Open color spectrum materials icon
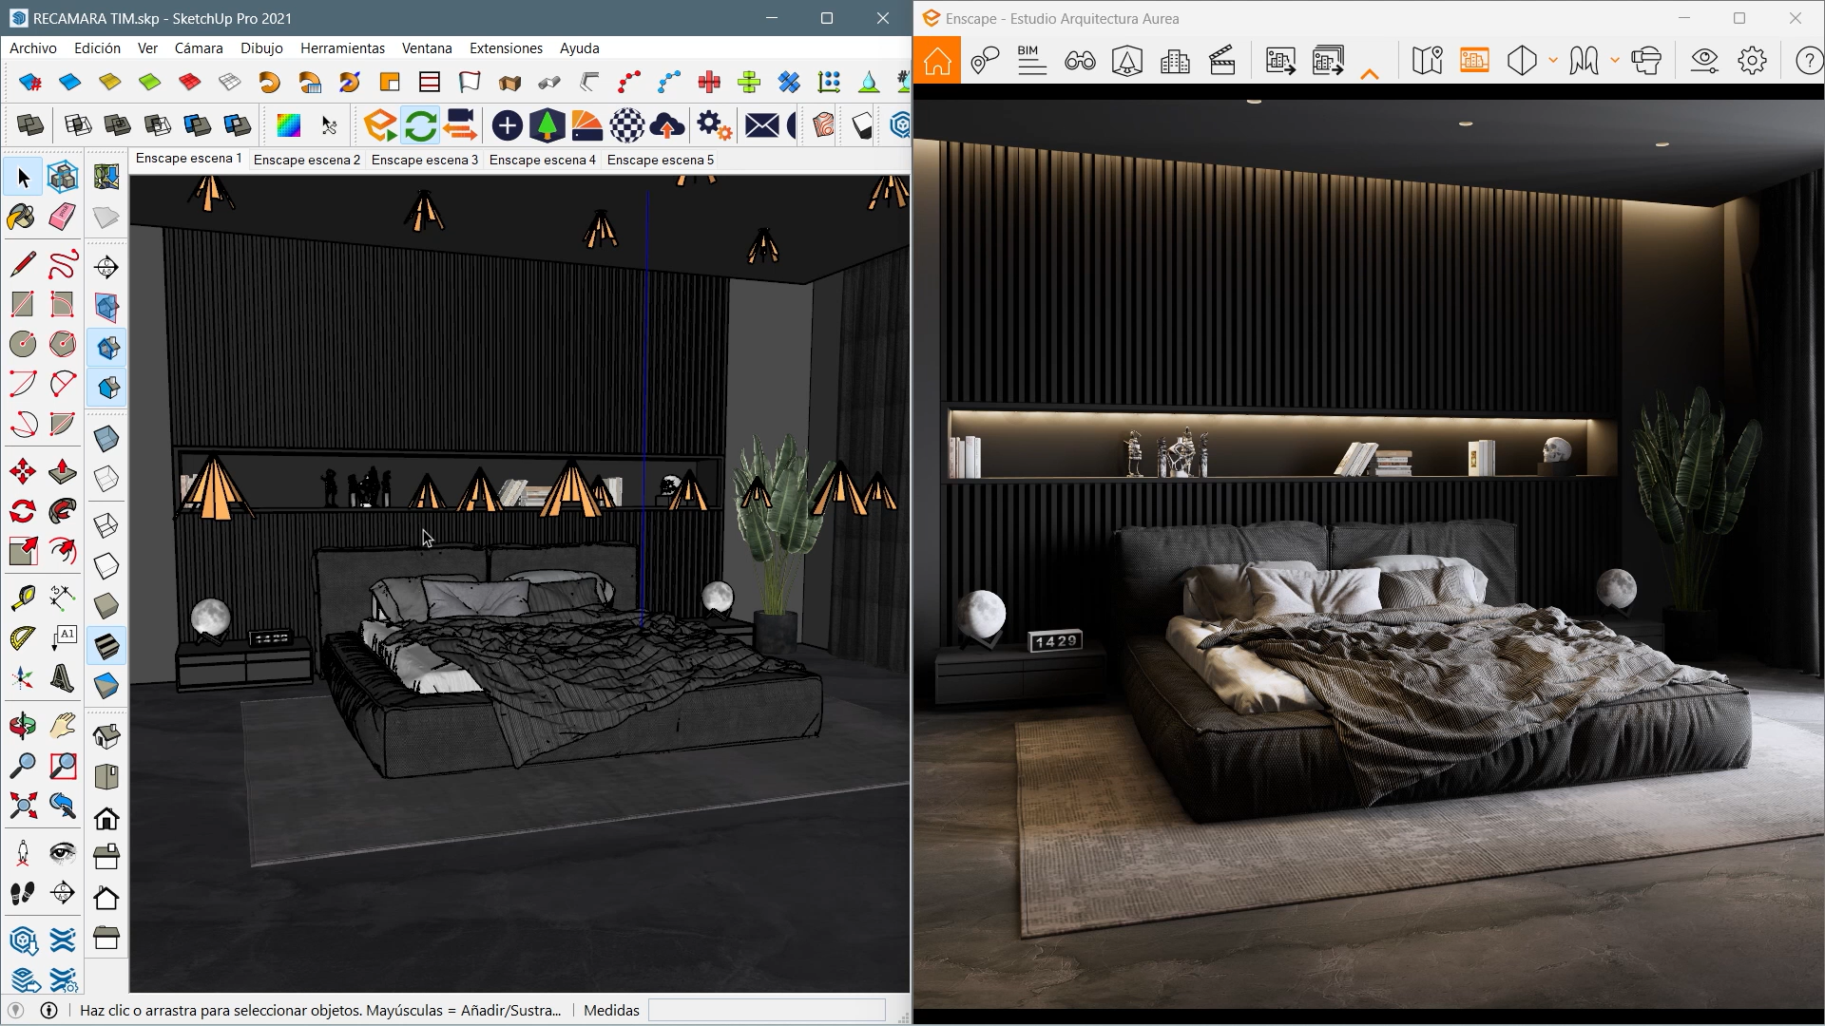Screen dimensions: 1825x1026 288,125
